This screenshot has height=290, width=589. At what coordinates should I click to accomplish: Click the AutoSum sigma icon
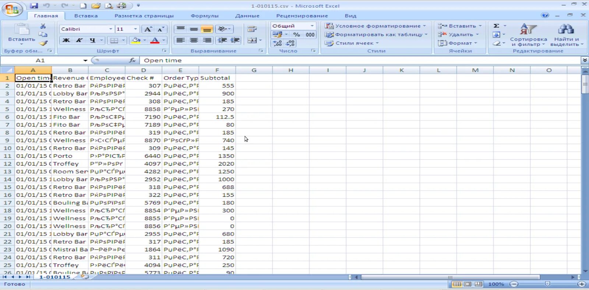tap(496, 26)
